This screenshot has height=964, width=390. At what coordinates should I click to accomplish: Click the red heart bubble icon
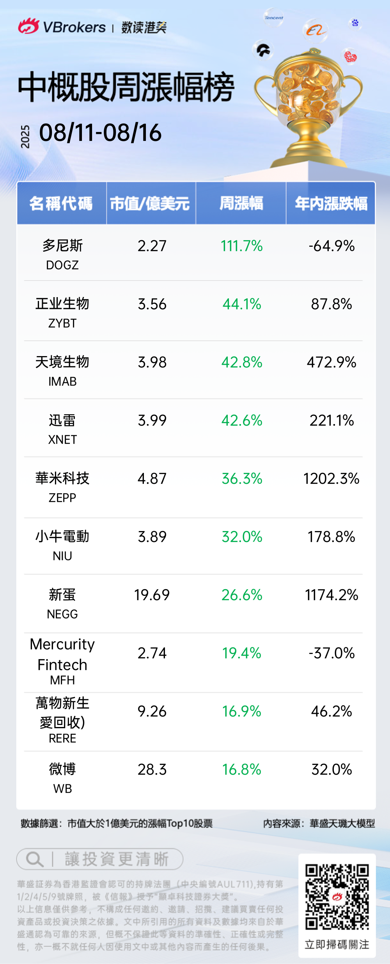pyautogui.click(x=350, y=57)
